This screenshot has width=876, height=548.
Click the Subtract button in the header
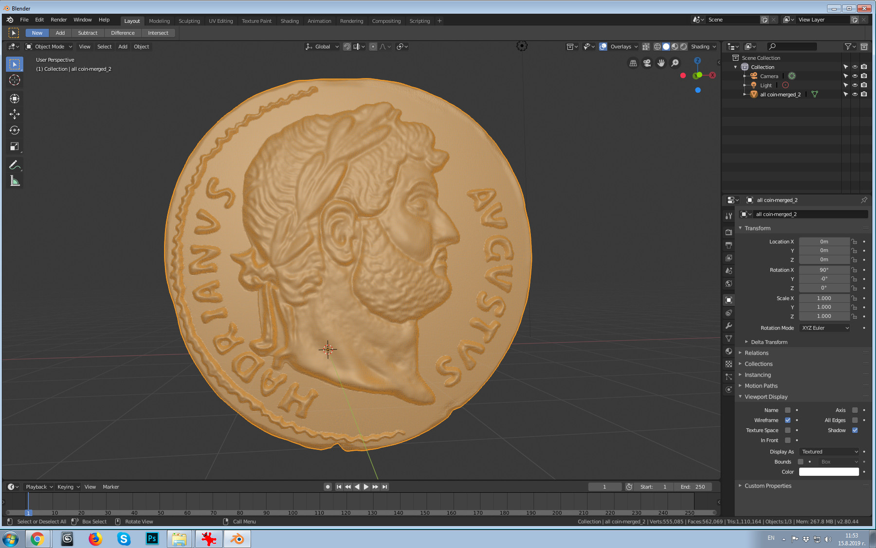point(88,33)
